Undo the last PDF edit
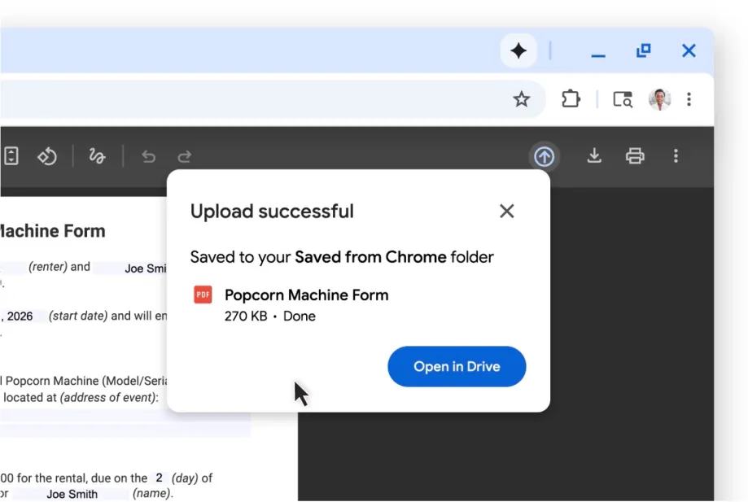 (148, 156)
